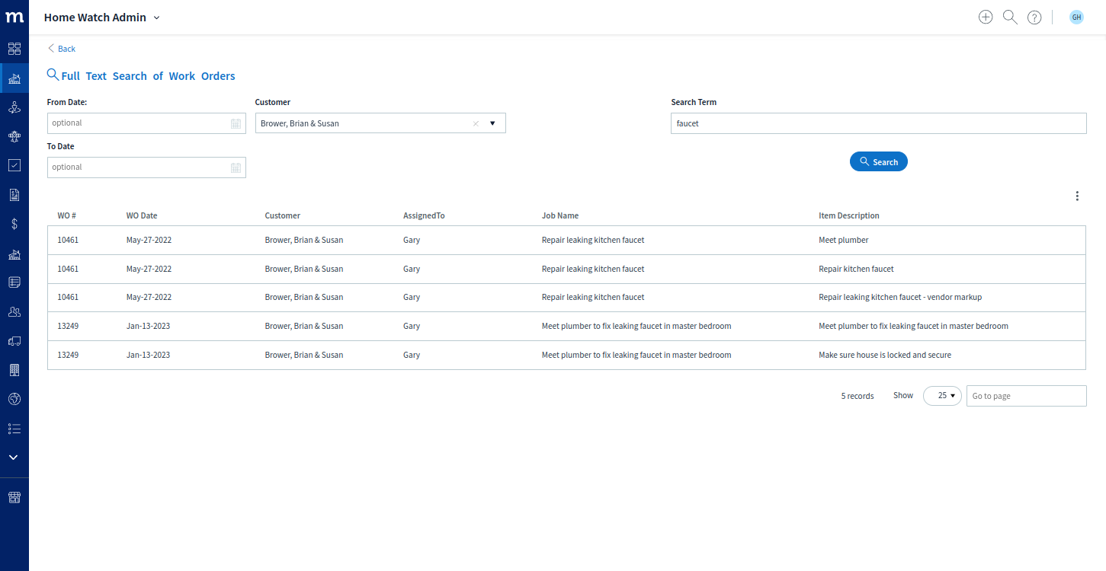Image resolution: width=1106 pixels, height=571 pixels.
Task: Click the Search Term field containing 'faucet'
Action: [879, 123]
